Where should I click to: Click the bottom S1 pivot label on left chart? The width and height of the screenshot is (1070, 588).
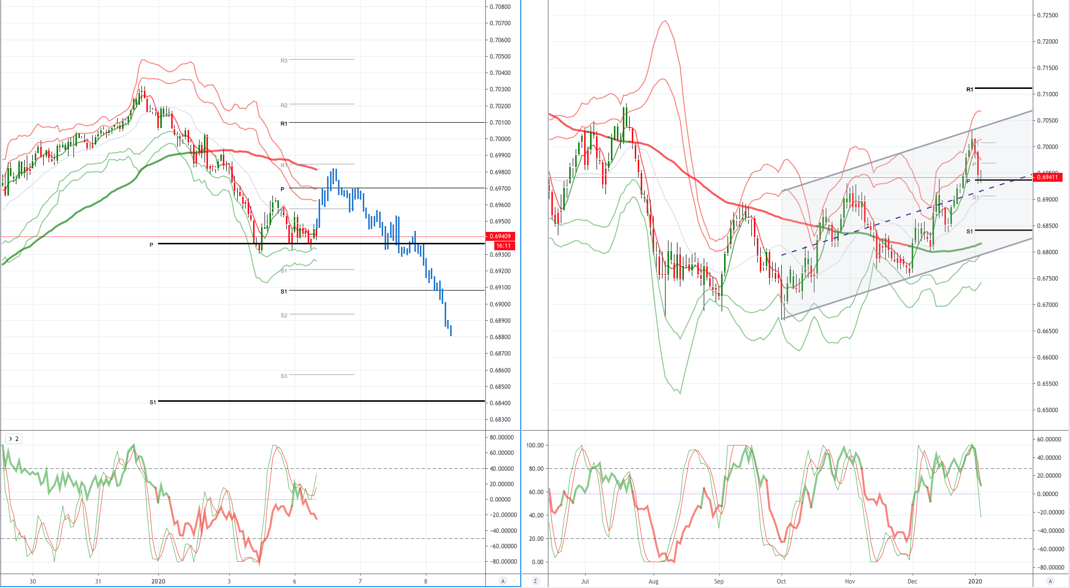coord(153,402)
